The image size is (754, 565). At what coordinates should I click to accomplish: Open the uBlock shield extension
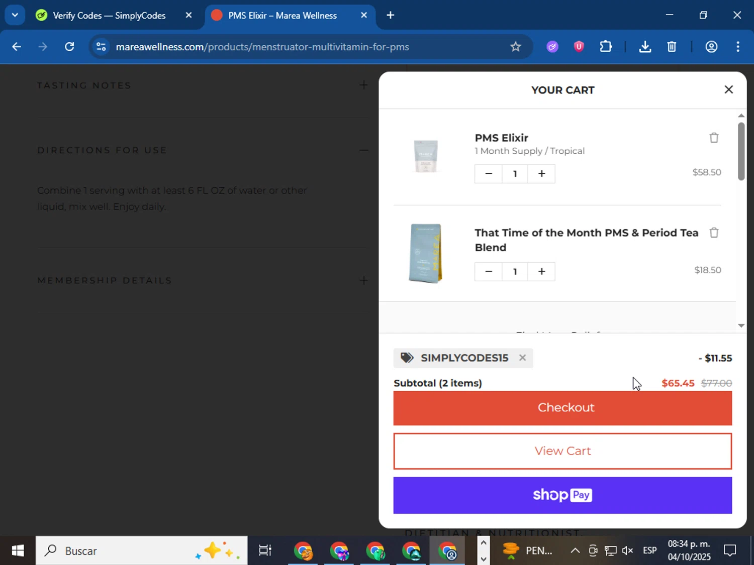(579, 47)
